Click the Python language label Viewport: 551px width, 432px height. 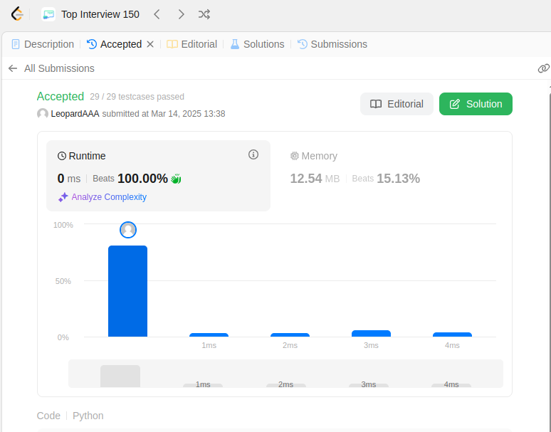pyautogui.click(x=88, y=416)
